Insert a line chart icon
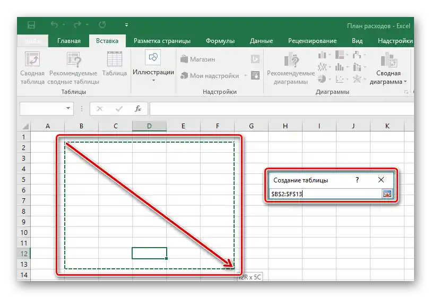The image size is (431, 298). point(322,67)
